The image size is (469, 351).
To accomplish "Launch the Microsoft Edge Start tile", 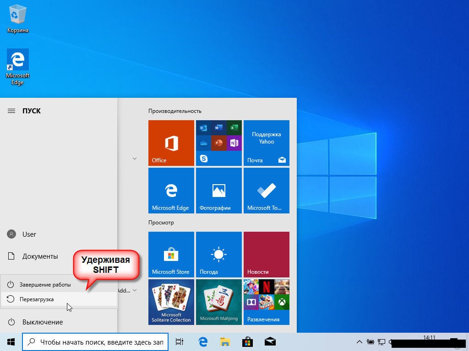I will [x=171, y=191].
